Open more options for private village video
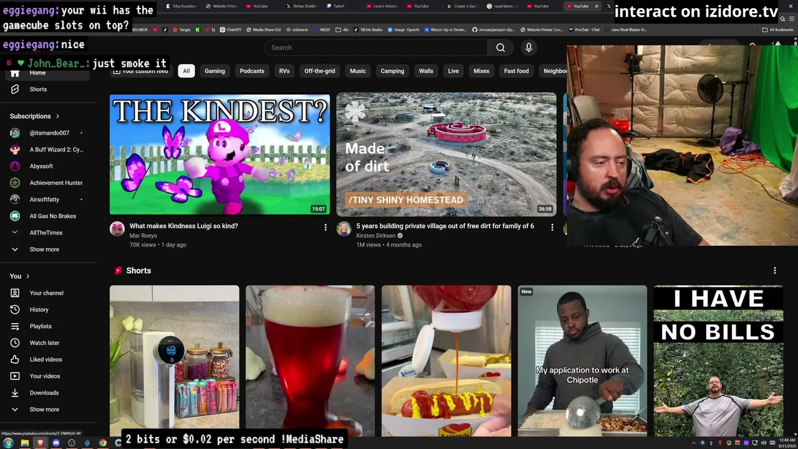Image resolution: width=798 pixels, height=449 pixels. point(552,228)
